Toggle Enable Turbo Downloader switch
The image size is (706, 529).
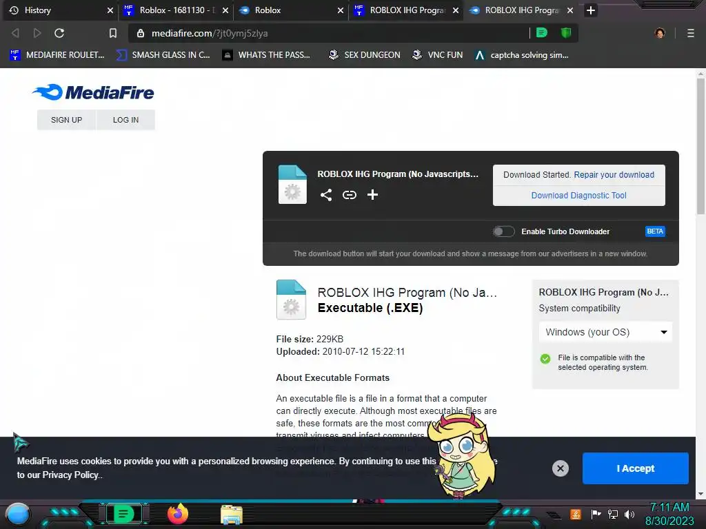503,231
